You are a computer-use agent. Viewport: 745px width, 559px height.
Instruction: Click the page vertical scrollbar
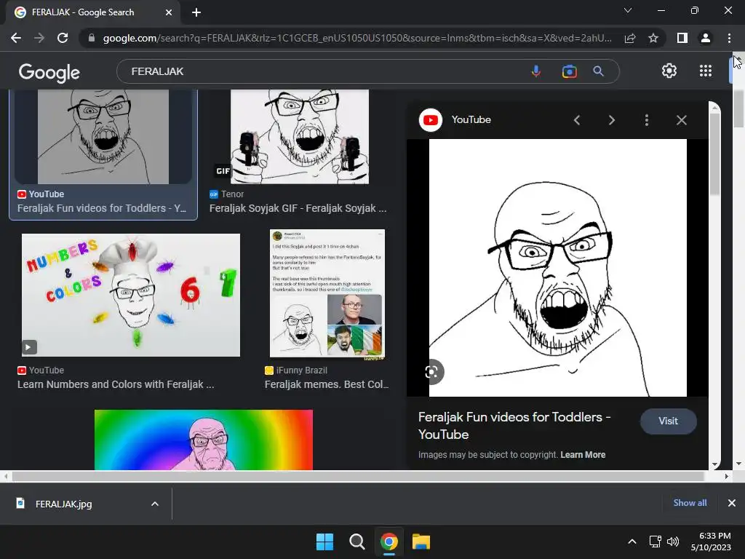point(738,108)
